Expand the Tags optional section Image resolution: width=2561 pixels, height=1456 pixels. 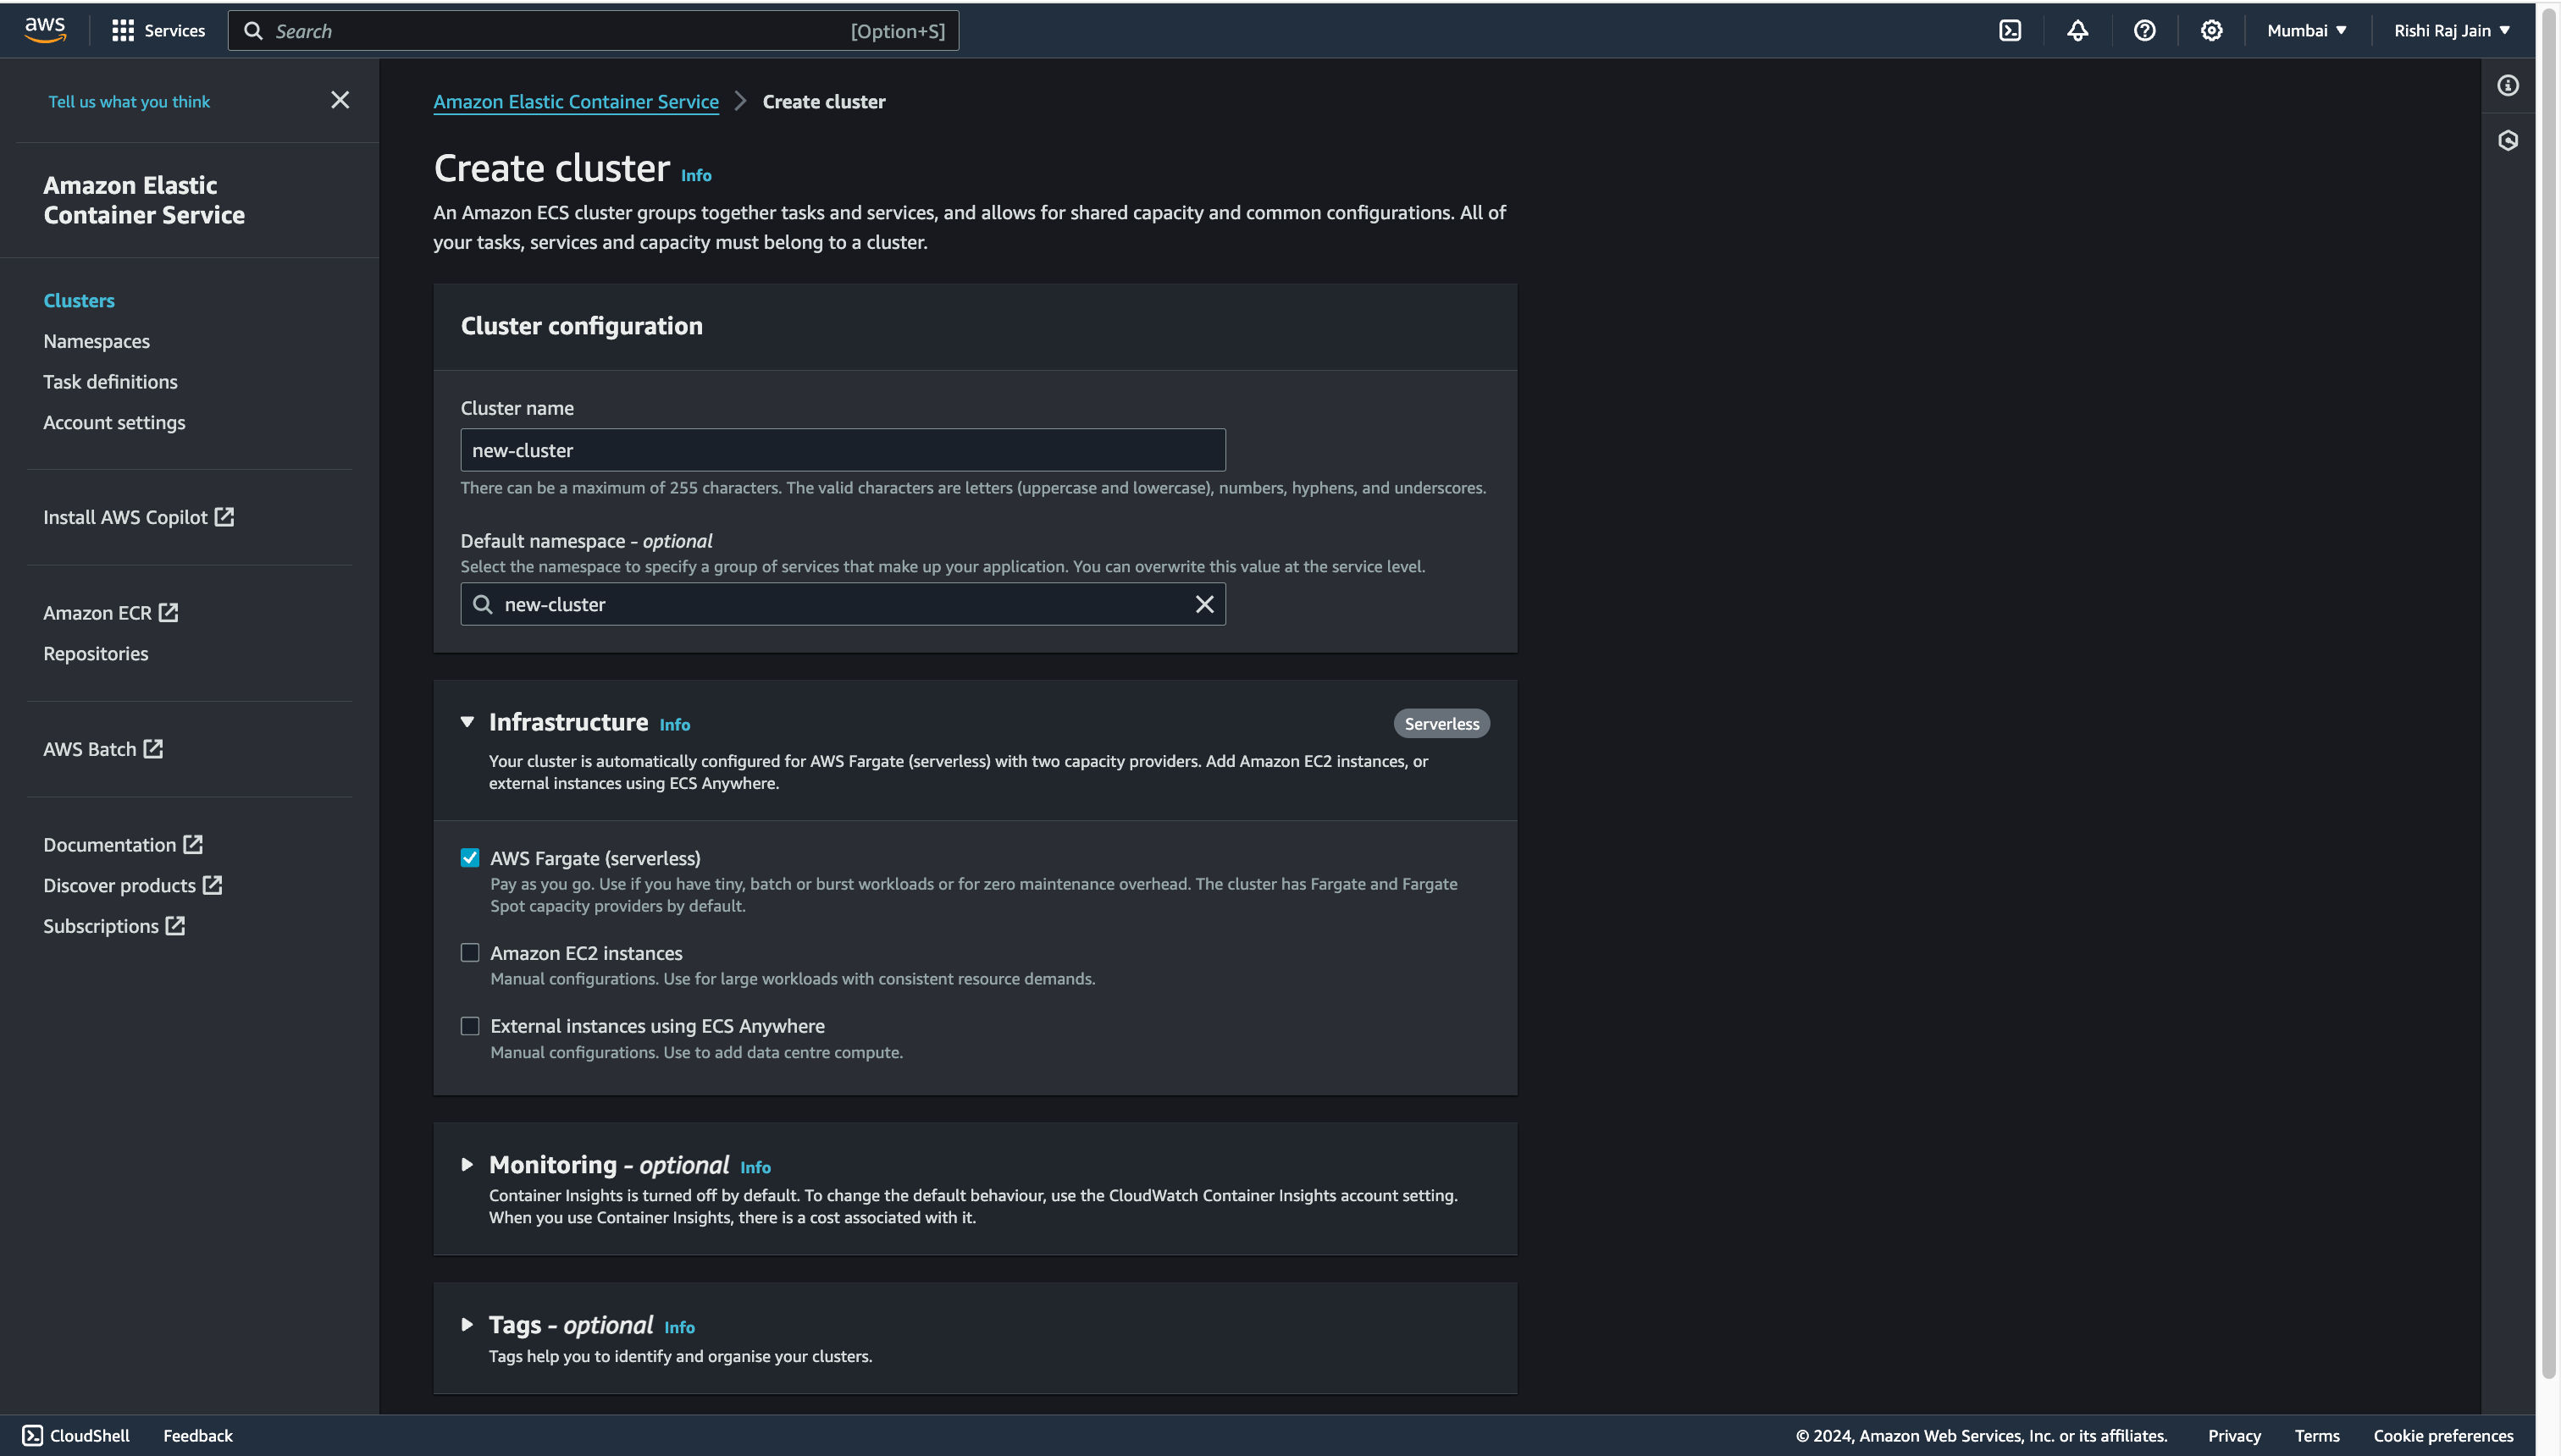pyautogui.click(x=466, y=1324)
